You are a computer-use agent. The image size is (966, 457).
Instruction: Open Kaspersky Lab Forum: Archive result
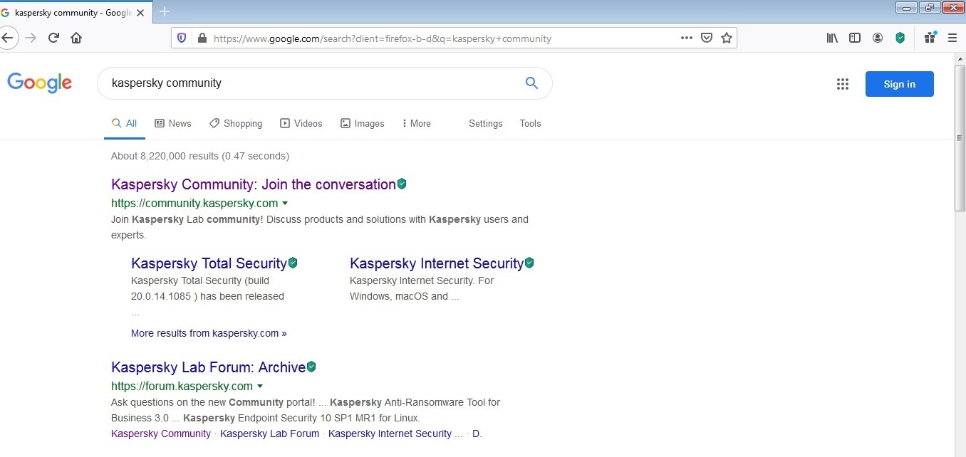coord(208,367)
